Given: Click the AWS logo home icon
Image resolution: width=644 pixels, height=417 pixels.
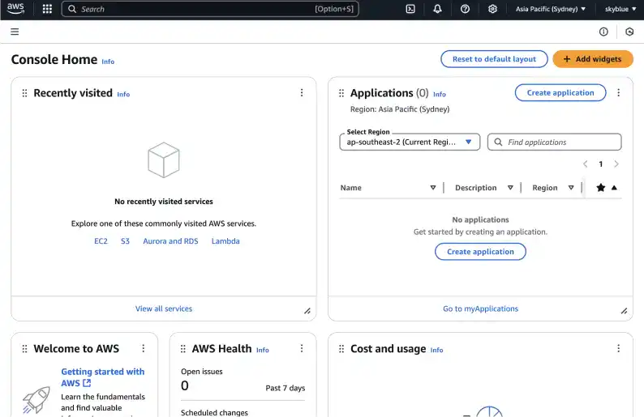Looking at the screenshot, I should [x=15, y=9].
